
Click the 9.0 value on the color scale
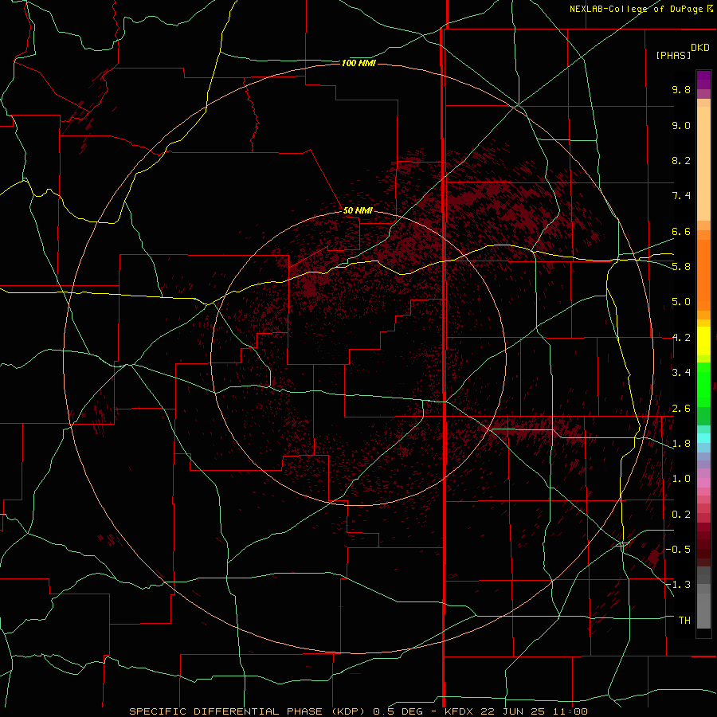click(x=681, y=125)
